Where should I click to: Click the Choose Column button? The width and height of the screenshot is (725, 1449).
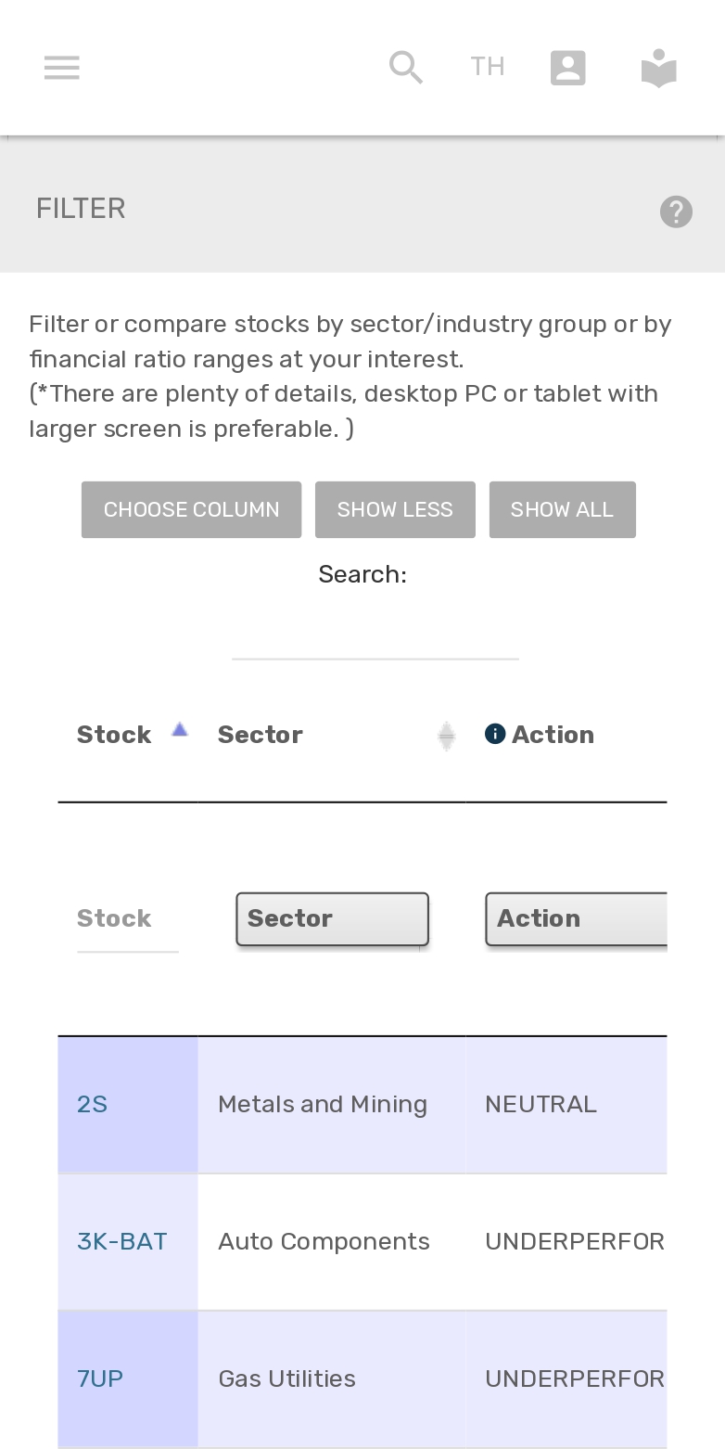(191, 509)
